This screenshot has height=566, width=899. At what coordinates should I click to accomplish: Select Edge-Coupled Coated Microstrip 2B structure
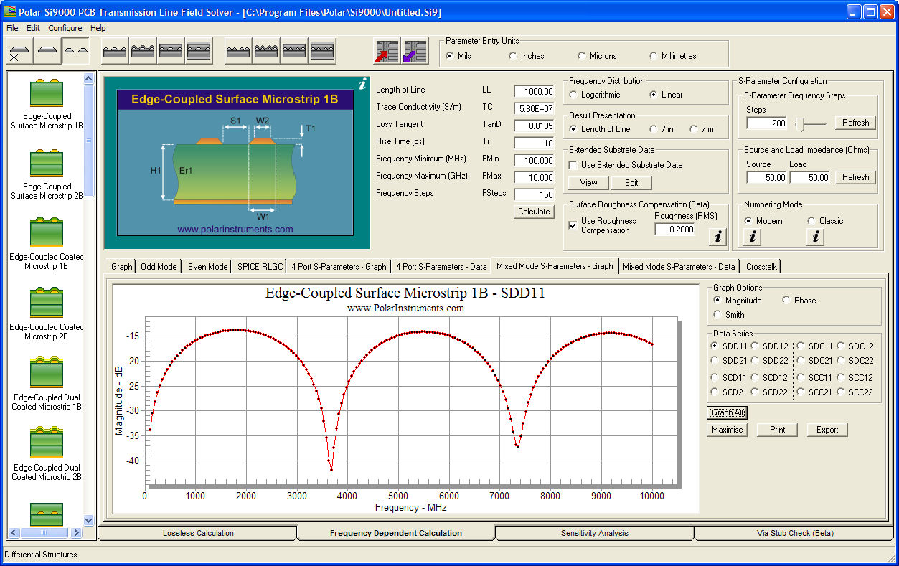47,315
